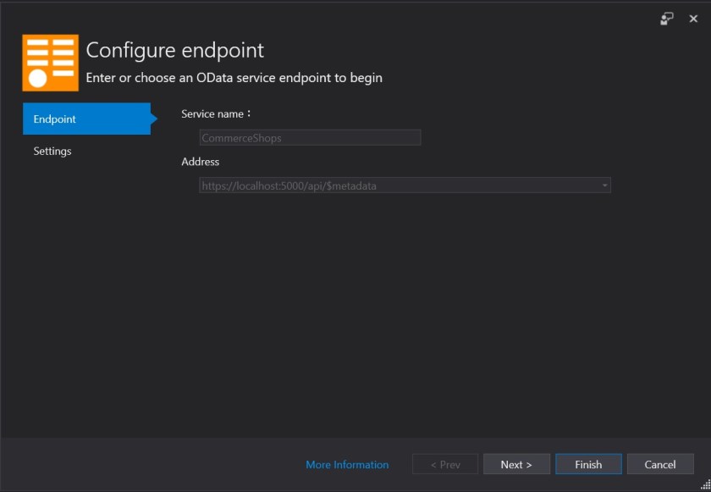Click the send feedback icon in title bar
This screenshot has width=711, height=492.
click(x=667, y=19)
